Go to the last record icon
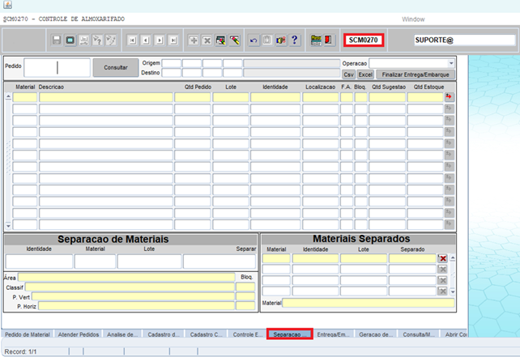This screenshot has height=357, width=520. click(x=173, y=40)
